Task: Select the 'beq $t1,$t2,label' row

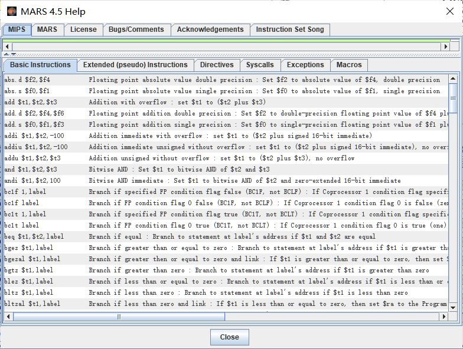Action: [x=226, y=237]
